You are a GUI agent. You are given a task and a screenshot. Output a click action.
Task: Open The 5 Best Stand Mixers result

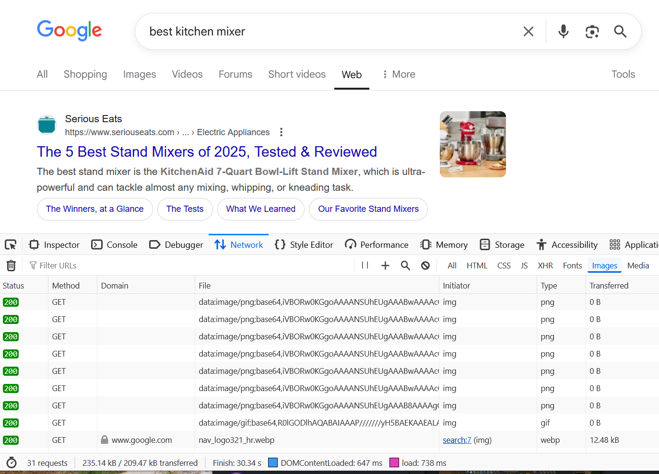point(207,152)
